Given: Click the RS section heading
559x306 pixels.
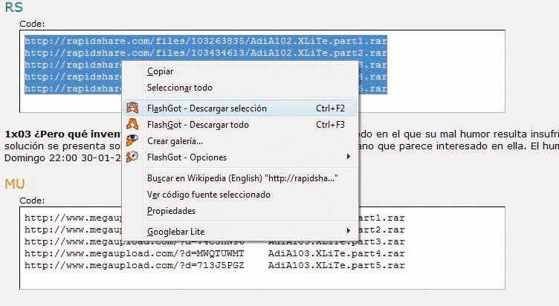Looking at the screenshot, I should click(13, 7).
